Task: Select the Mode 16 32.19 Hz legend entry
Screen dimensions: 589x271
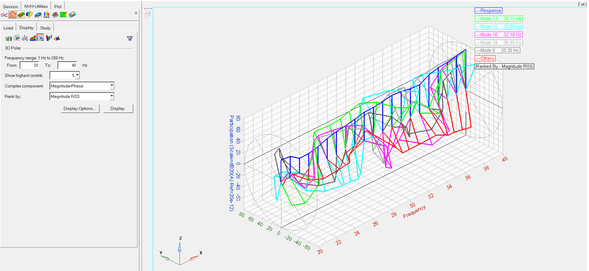Action: pos(499,34)
